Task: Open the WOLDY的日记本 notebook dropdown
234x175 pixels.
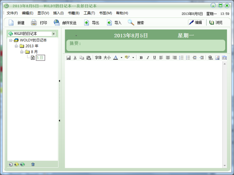Action: (53, 34)
